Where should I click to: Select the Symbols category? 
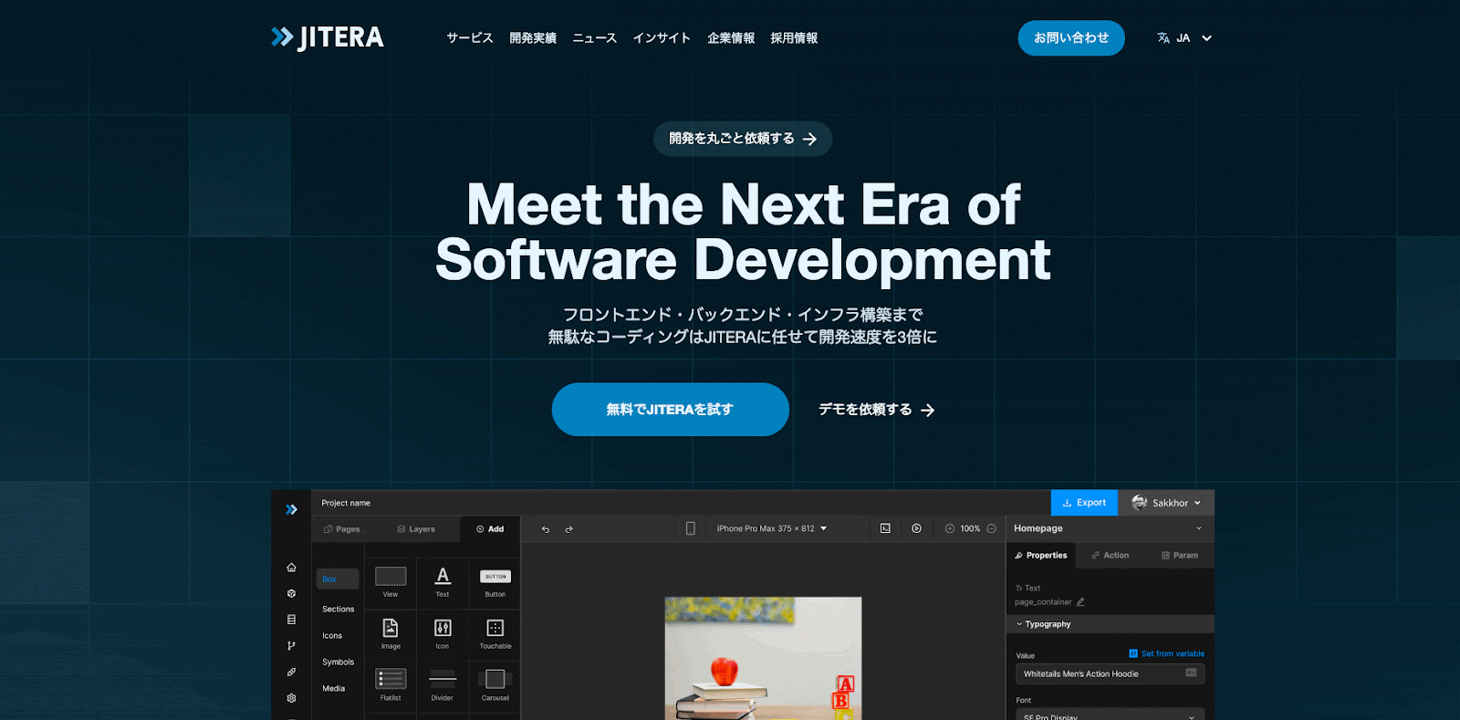[x=338, y=663]
